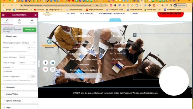The width and height of the screenshot is (193, 109).
Task: Adjust the Hauteur slider
Action: [x=15, y=51]
